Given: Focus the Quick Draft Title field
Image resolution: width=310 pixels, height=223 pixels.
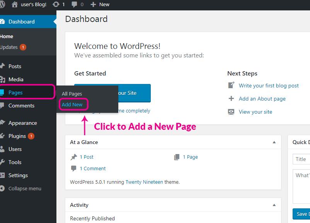Looking at the screenshot, I should (x=301, y=159).
